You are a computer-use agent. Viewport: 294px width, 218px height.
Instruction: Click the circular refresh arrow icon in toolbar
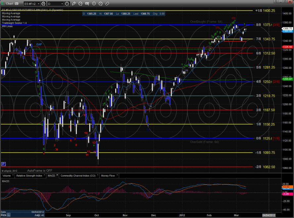click(x=80, y=4)
